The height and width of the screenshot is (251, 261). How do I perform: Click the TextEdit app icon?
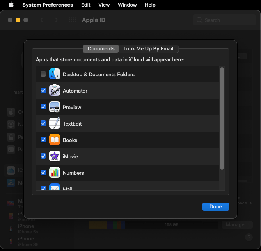click(55, 123)
